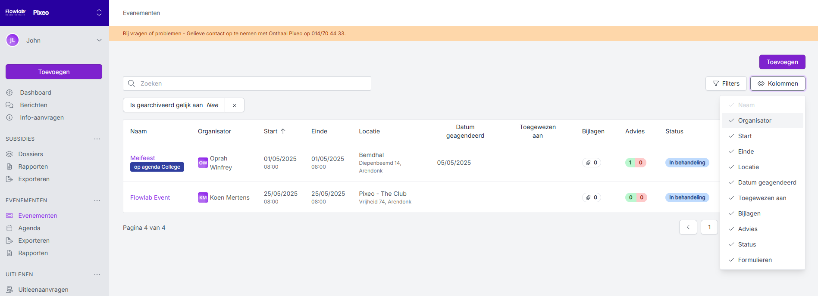Open Berichten chat icon in sidebar

9,105
